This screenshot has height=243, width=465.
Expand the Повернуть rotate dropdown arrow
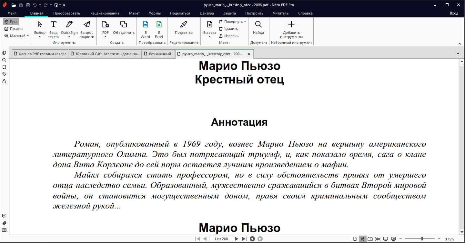(x=245, y=22)
